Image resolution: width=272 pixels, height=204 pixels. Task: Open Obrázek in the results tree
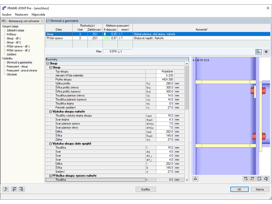[12, 74]
